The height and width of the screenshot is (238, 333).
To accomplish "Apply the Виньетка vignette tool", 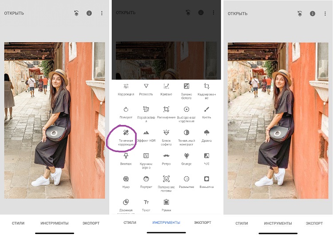I will click(206, 183).
